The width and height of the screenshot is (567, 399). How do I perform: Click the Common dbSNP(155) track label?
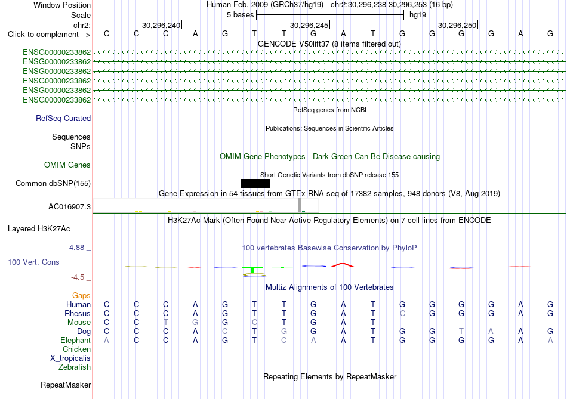point(53,183)
